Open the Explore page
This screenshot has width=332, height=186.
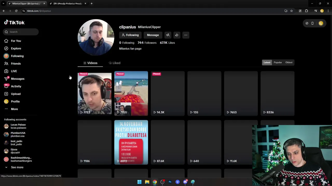coord(16,48)
